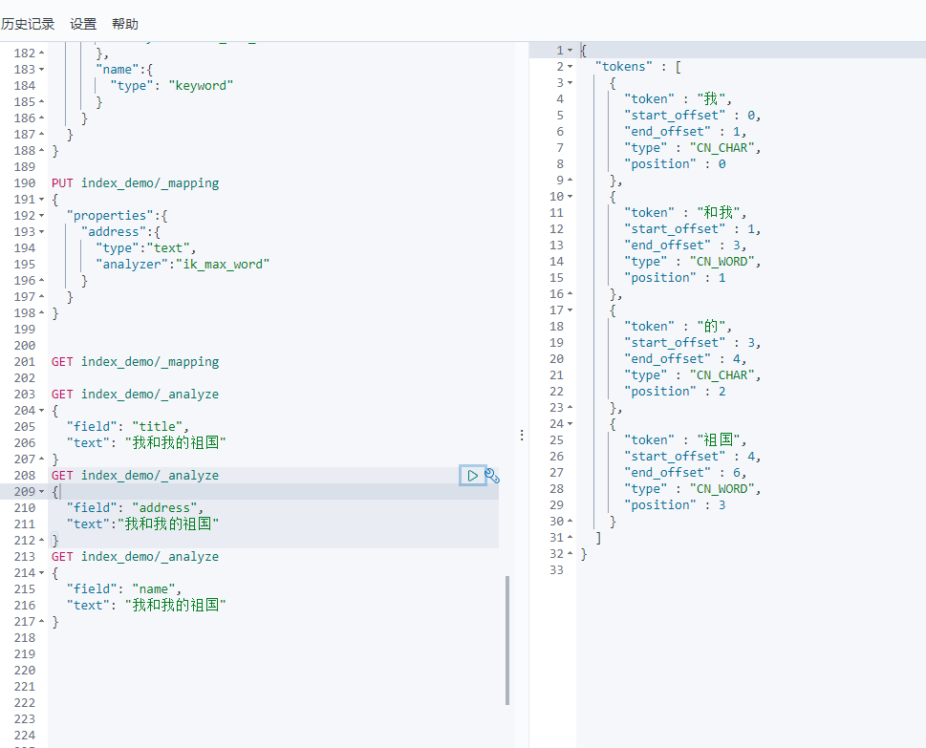Click the "type" : "CN_CHAR" line 7
Screen dimensions: 926x748
(693, 148)
